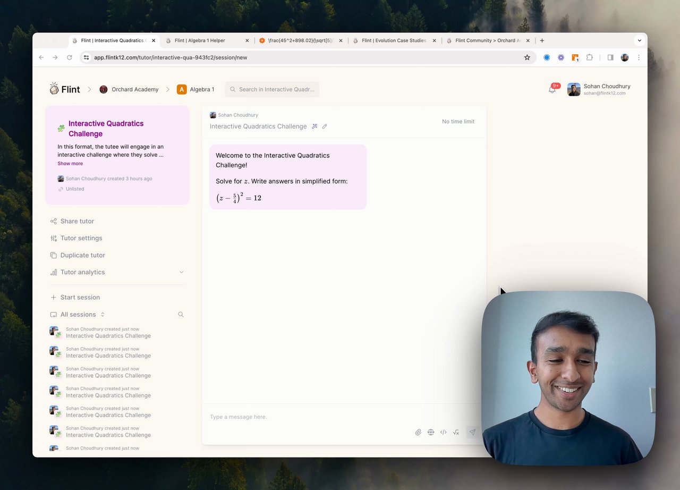Click the blue circle extension icon
Viewport: 680px width, 490px height.
click(x=547, y=57)
